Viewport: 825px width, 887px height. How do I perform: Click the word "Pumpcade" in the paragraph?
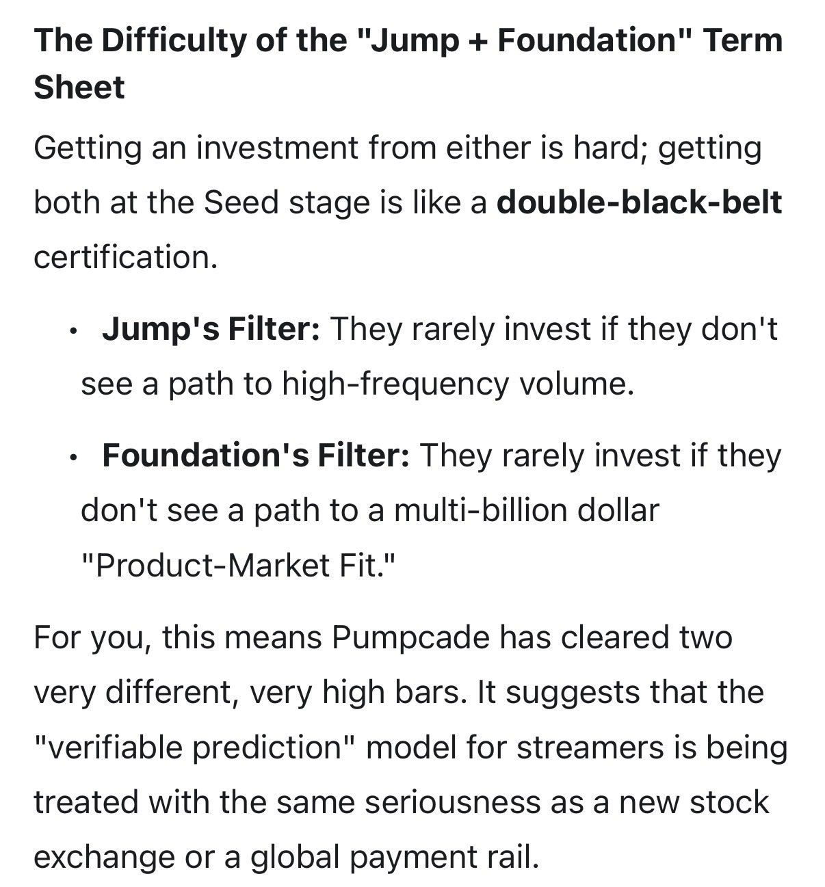(x=411, y=637)
